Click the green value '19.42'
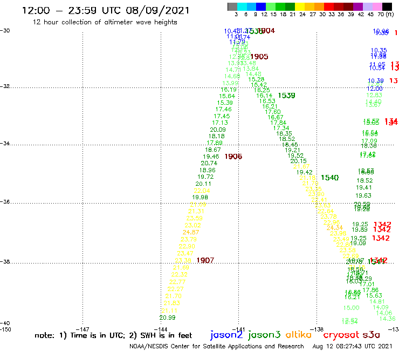The width and height of the screenshot is (399, 351). click(304, 172)
